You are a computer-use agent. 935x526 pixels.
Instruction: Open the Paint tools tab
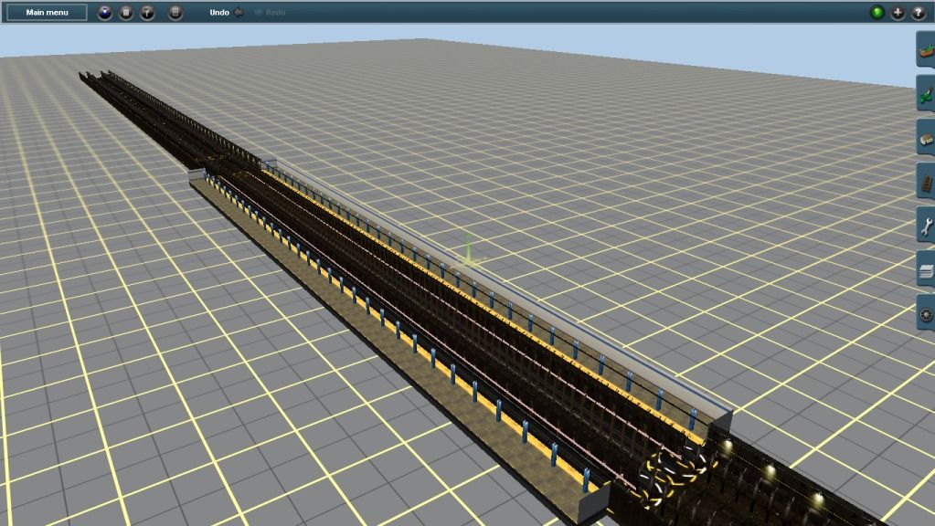point(926,94)
